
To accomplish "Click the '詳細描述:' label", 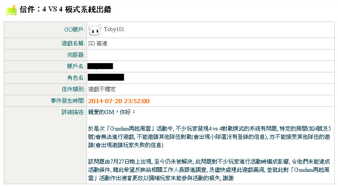I will [x=73, y=112].
